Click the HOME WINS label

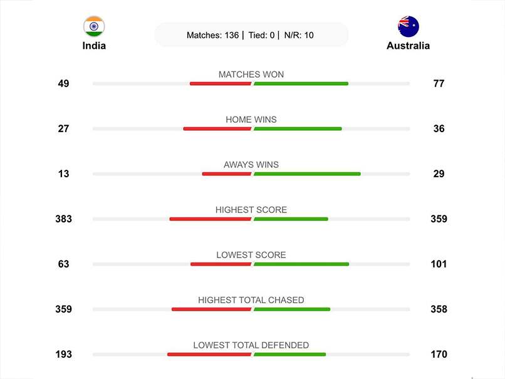pyautogui.click(x=251, y=120)
